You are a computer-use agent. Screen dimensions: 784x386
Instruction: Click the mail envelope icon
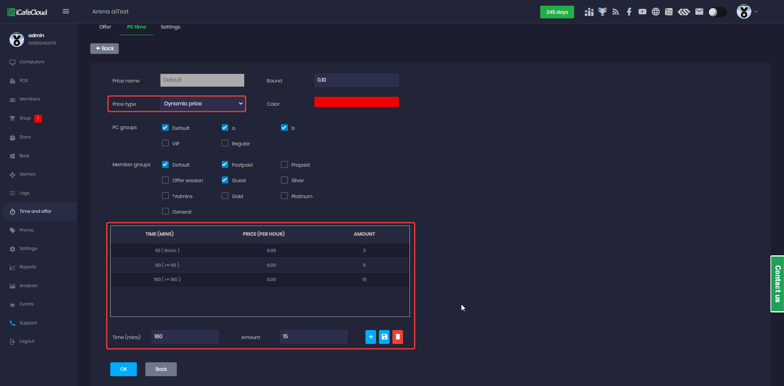pyautogui.click(x=699, y=12)
